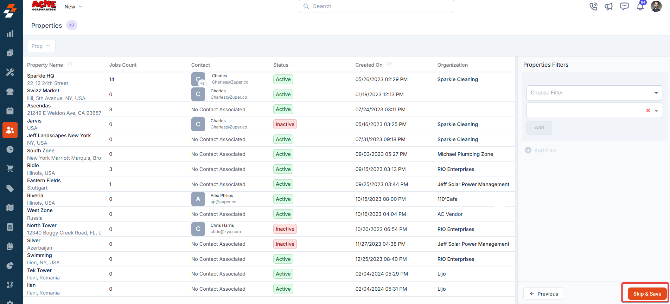670x304 pixels.
Task: Open the price tag sidebar icon
Action: (x=10, y=188)
